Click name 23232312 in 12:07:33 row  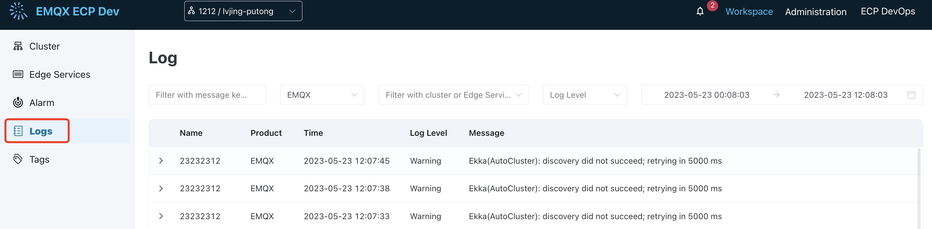[200, 216]
